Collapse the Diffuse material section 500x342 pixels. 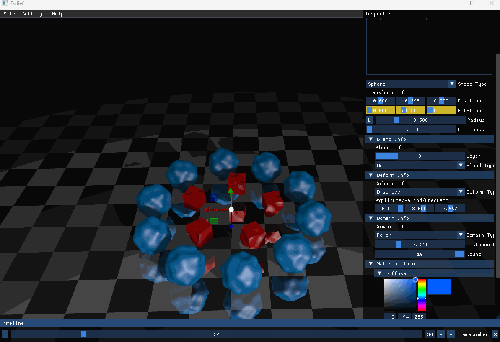pyautogui.click(x=379, y=273)
